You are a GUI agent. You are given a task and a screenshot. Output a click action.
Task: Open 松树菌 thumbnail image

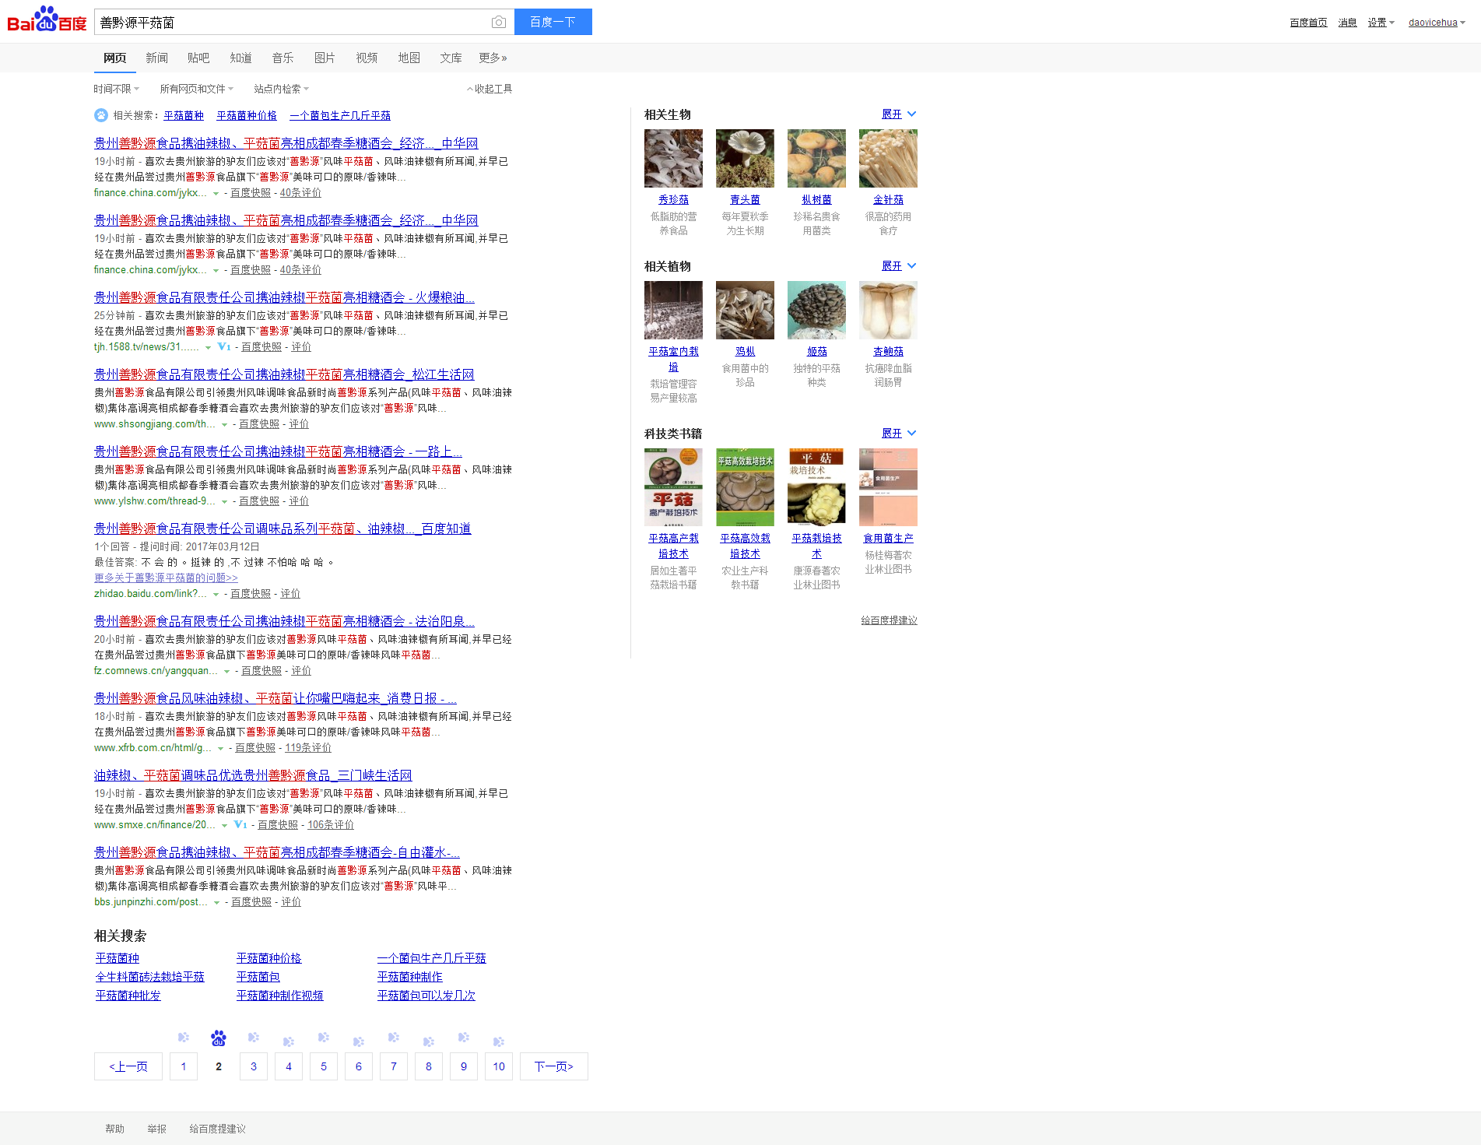click(816, 158)
